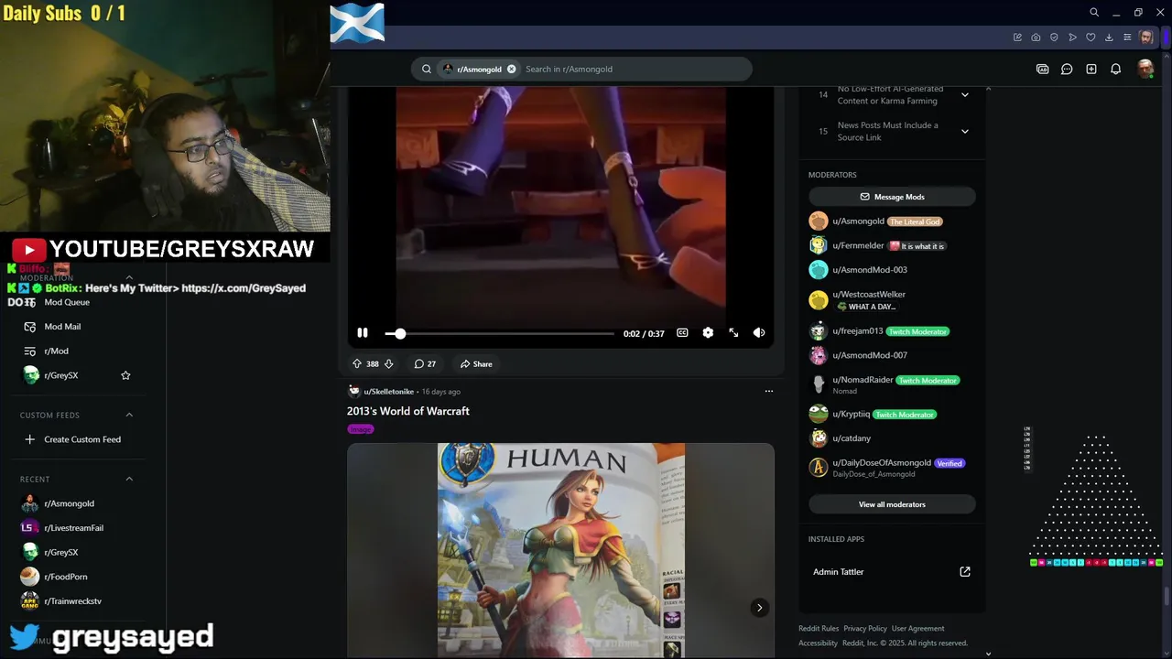
Task: Open r/GreySX under Moderation
Action: 61,375
